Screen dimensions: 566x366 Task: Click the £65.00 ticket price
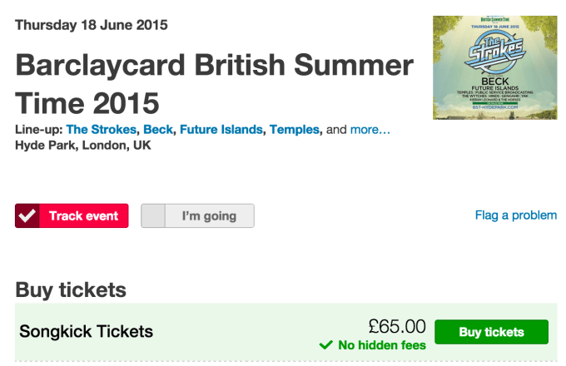click(397, 326)
